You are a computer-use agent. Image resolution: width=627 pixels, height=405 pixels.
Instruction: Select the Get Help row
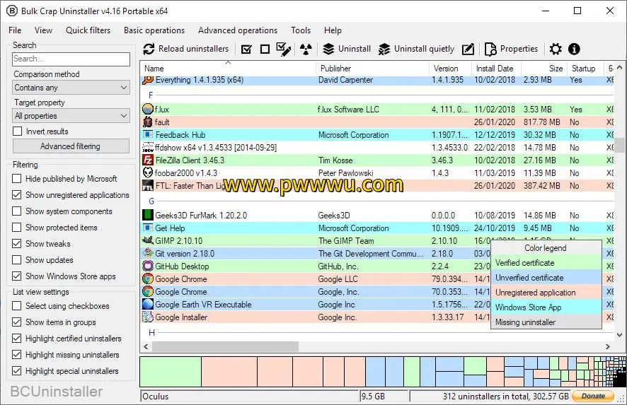[x=377, y=228]
